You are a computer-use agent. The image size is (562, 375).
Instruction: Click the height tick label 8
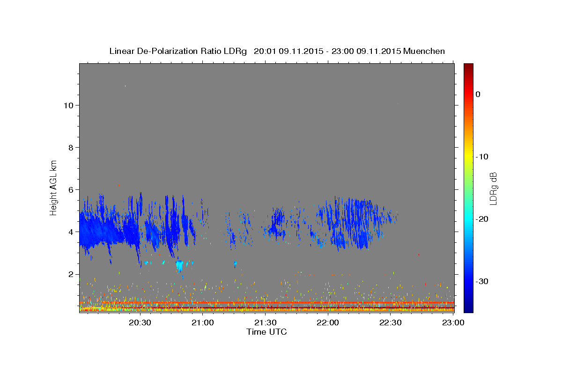(x=70, y=147)
